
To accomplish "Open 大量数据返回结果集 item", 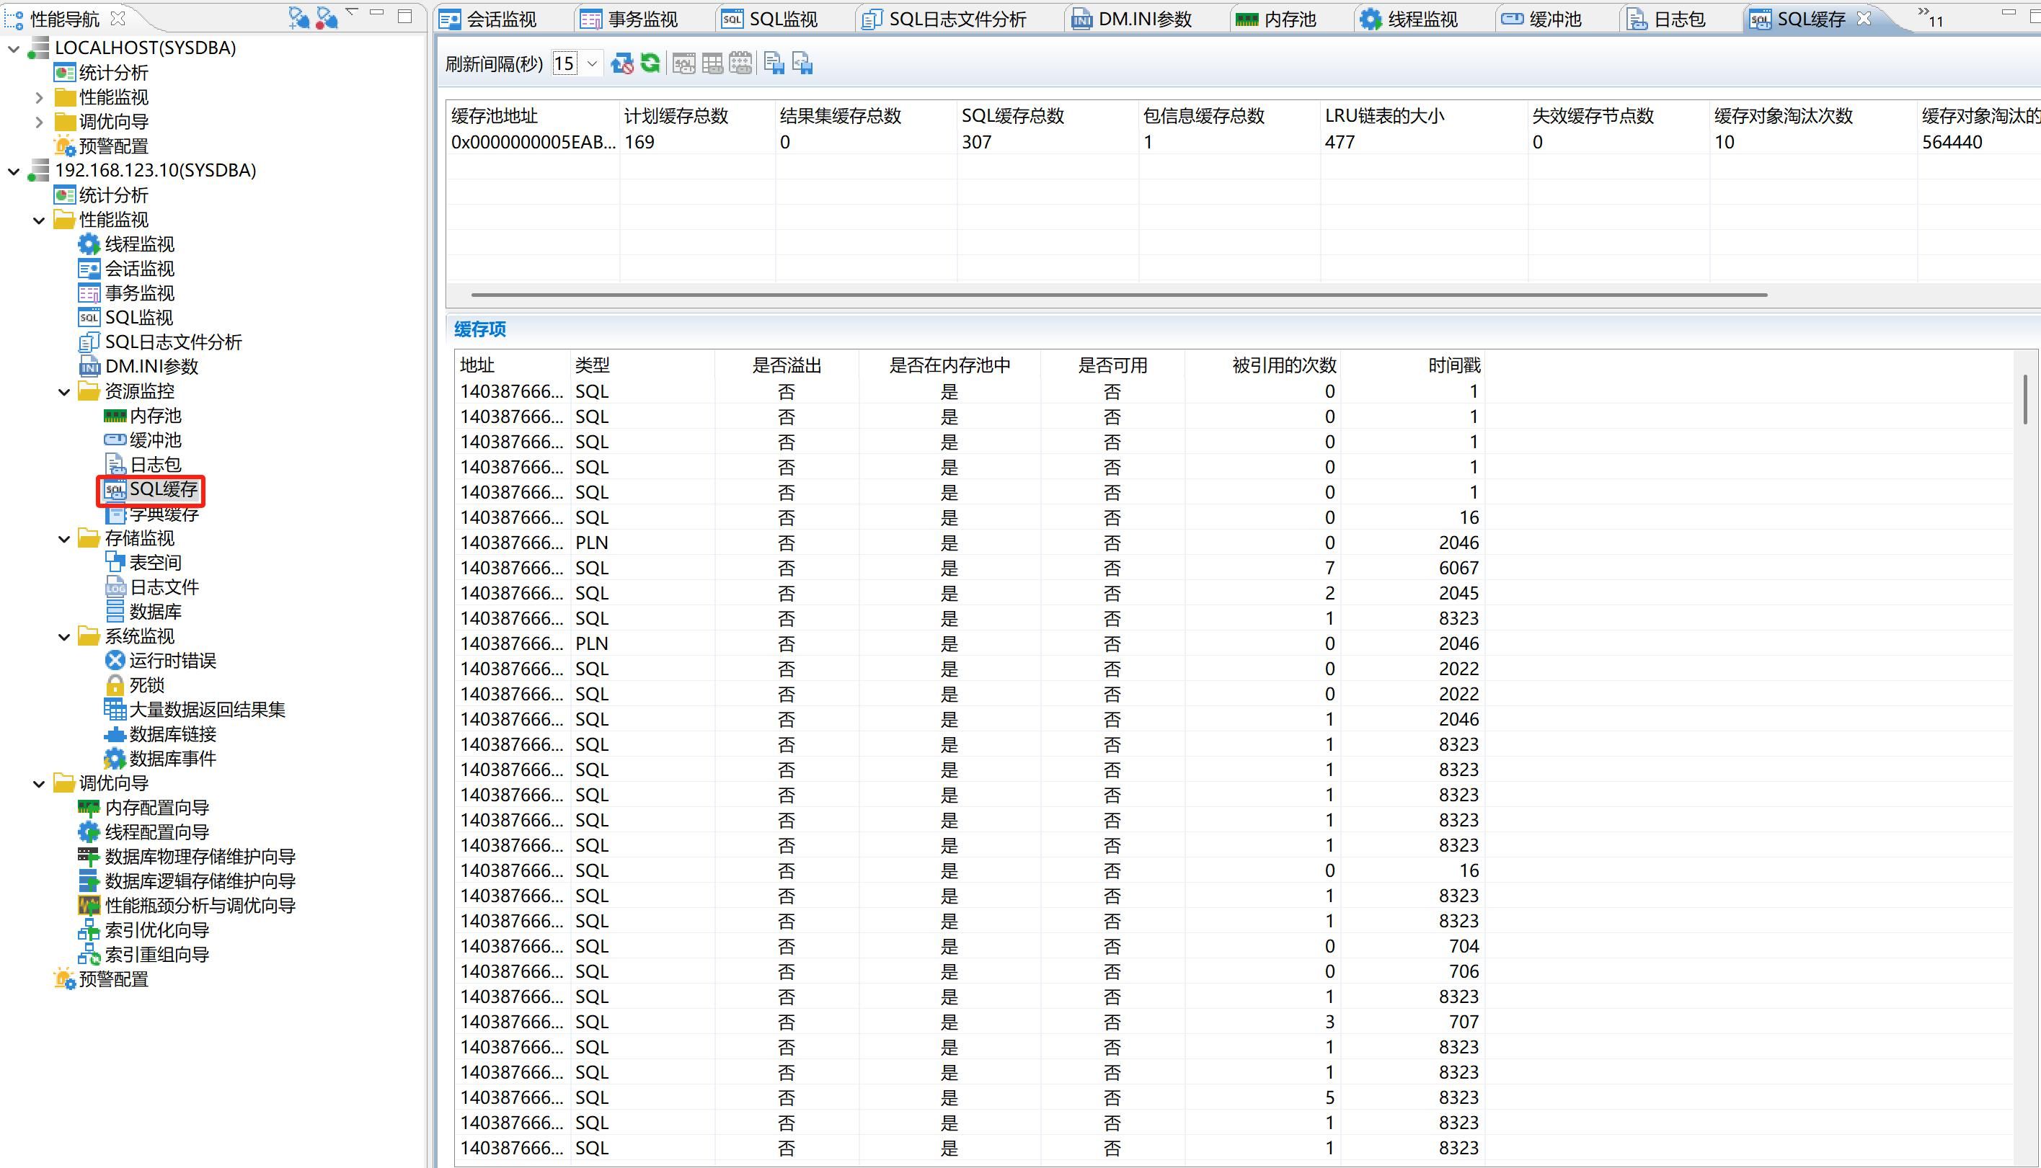I will point(195,709).
